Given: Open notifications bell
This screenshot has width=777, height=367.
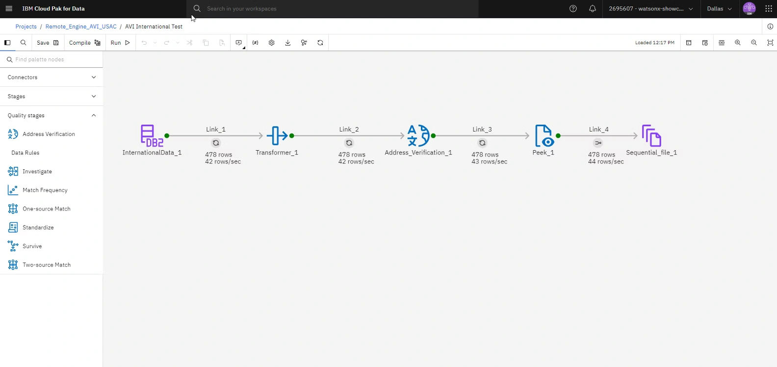Looking at the screenshot, I should 593,9.
